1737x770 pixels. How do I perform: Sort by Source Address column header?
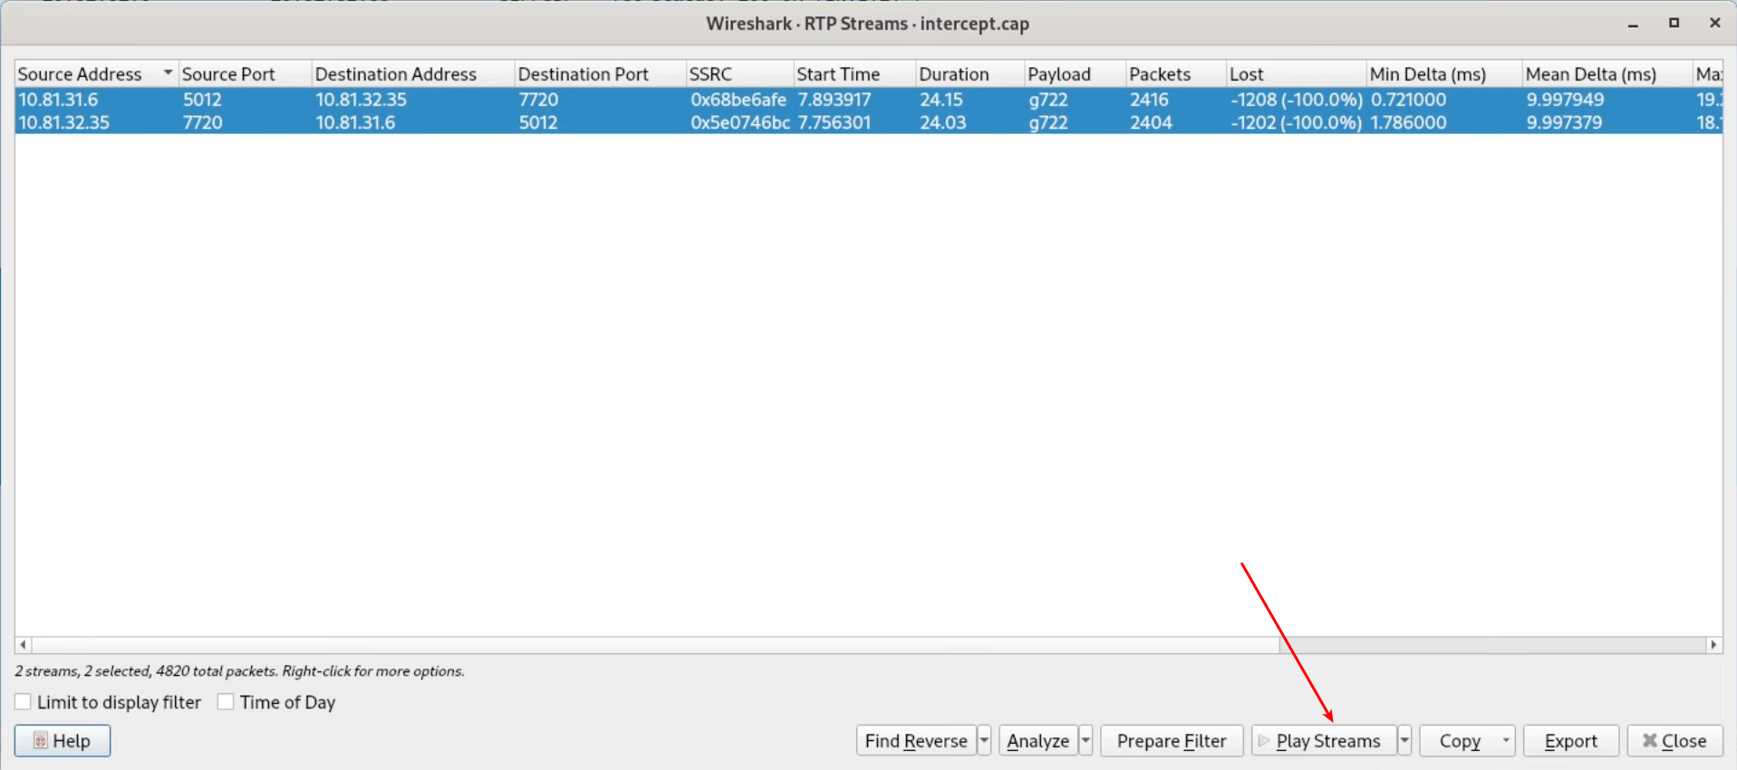click(96, 74)
